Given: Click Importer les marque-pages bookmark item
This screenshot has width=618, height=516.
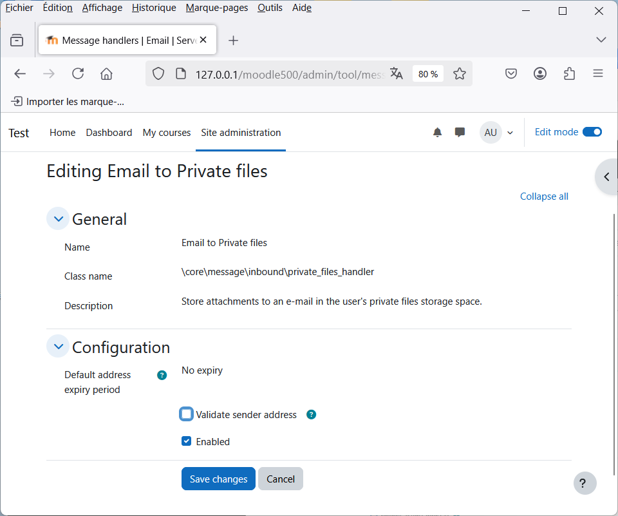Looking at the screenshot, I should click(68, 102).
